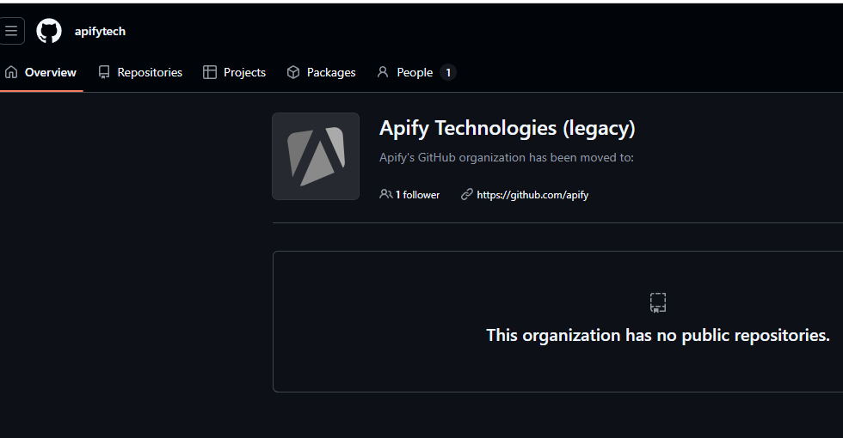Click the 'organization has been moved to' description
This screenshot has width=843, height=438.
507,158
